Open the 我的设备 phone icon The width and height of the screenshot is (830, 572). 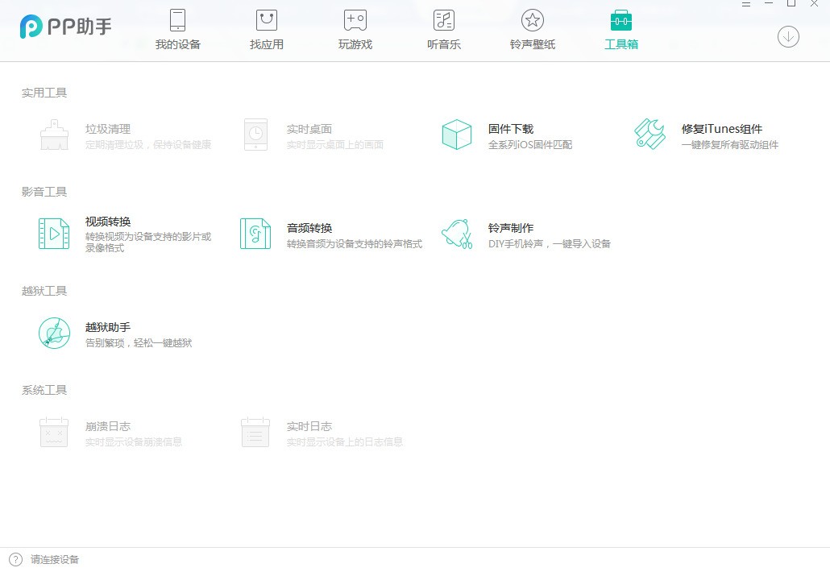click(177, 20)
